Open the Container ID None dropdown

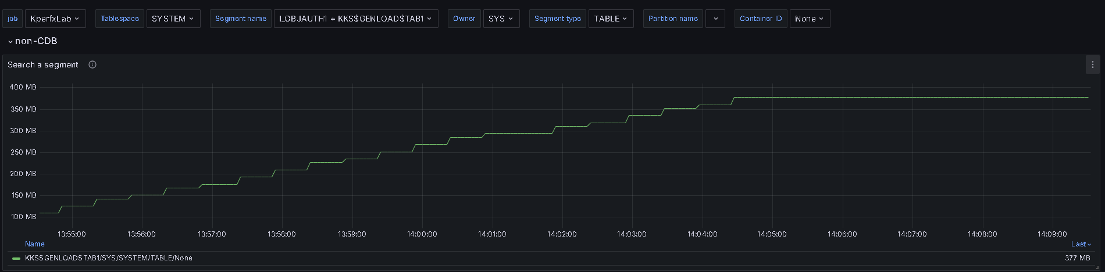(809, 19)
